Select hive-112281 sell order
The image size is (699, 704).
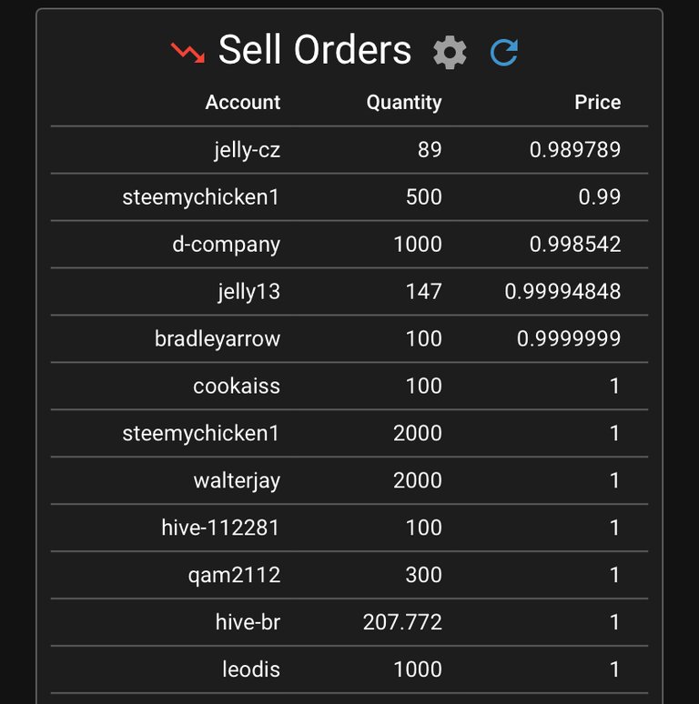click(349, 528)
